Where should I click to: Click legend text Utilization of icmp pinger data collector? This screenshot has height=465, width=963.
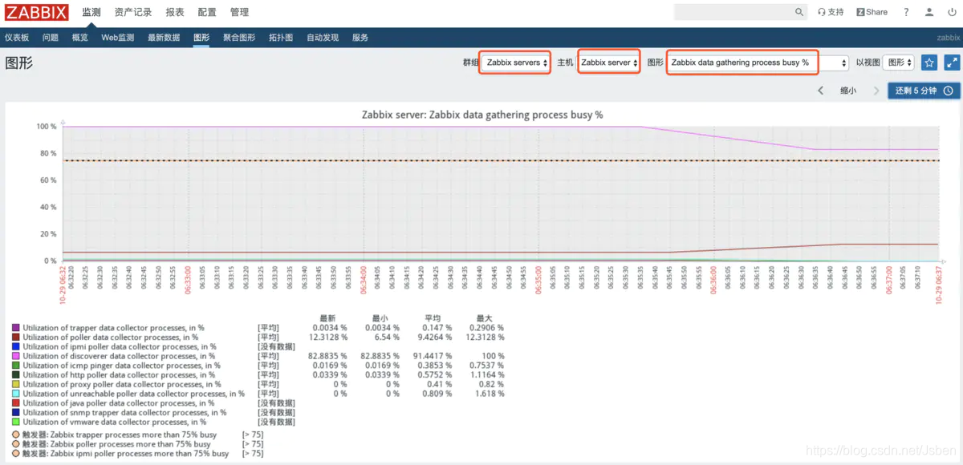[122, 366]
